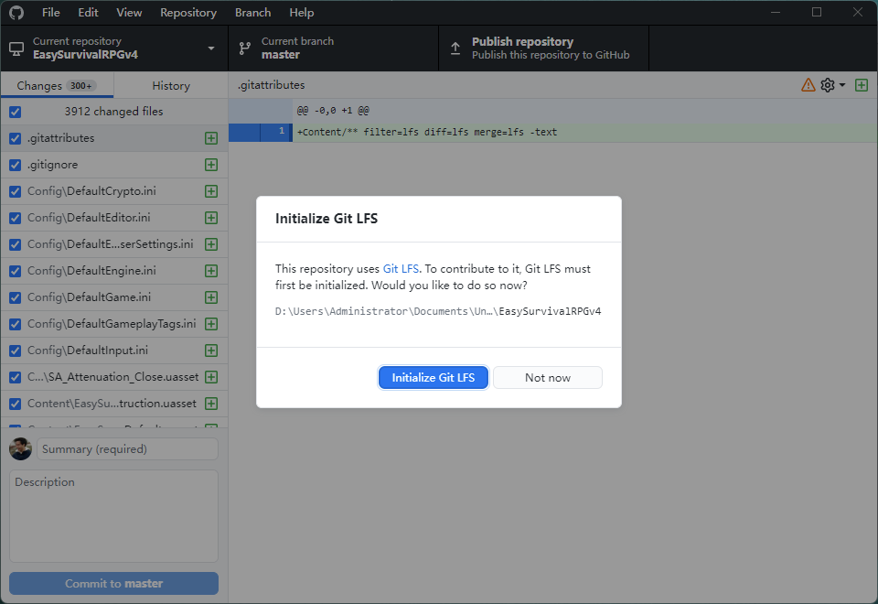
Task: Click the repository path text in dialog
Action: [438, 311]
